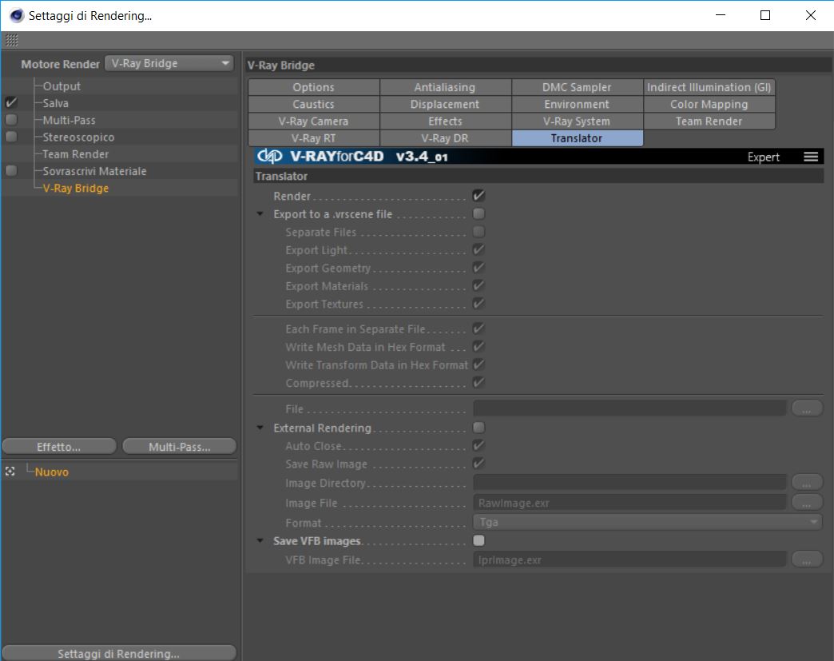The height and width of the screenshot is (661, 834).
Task: Collapse the Export to a .vrscene file section
Action: point(260,214)
